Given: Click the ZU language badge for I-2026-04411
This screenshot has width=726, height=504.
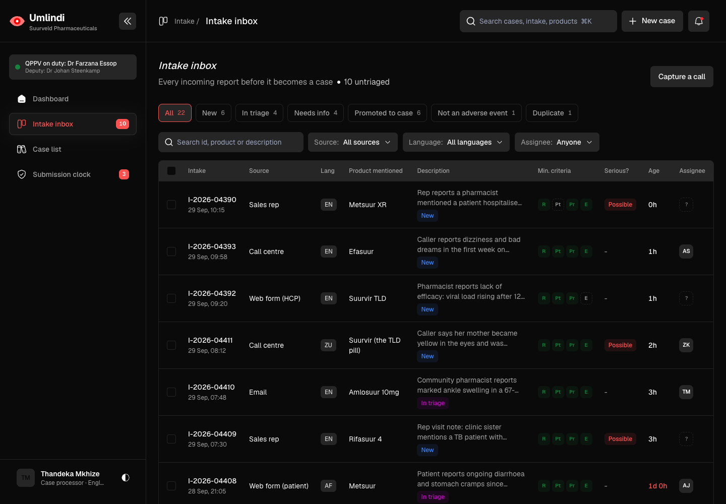Looking at the screenshot, I should [x=328, y=345].
